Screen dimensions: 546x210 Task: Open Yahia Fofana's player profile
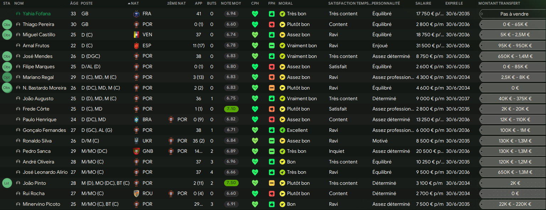click(x=37, y=14)
